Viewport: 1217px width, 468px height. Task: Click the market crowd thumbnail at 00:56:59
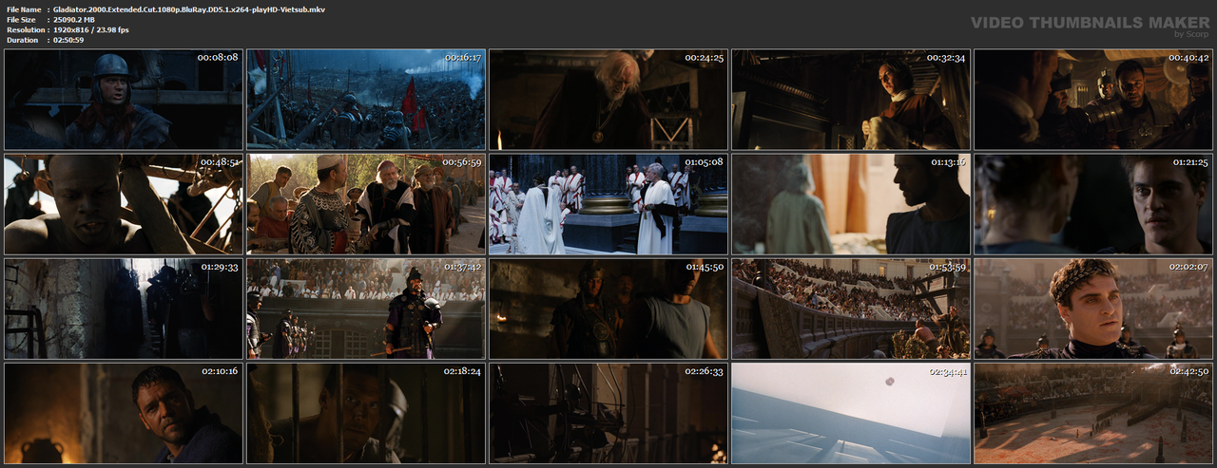point(366,204)
